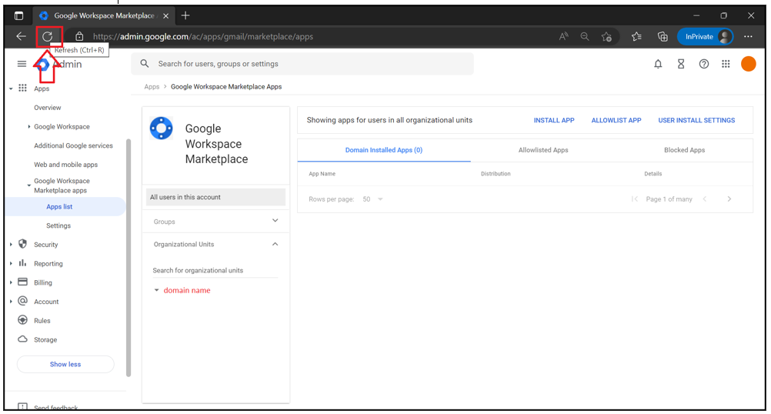
Task: Click the Apps breadcrumb link
Action: coord(152,86)
